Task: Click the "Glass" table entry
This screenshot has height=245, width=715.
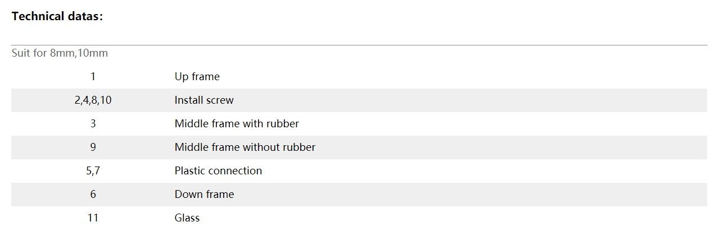Action: pyautogui.click(x=187, y=218)
